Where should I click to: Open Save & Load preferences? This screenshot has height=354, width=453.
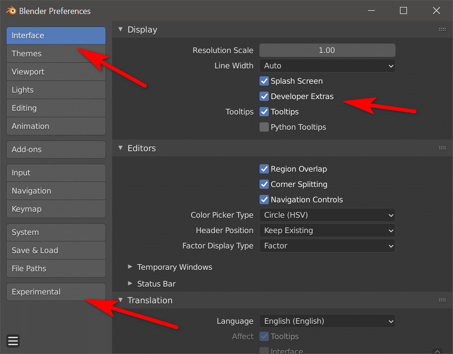click(56, 251)
